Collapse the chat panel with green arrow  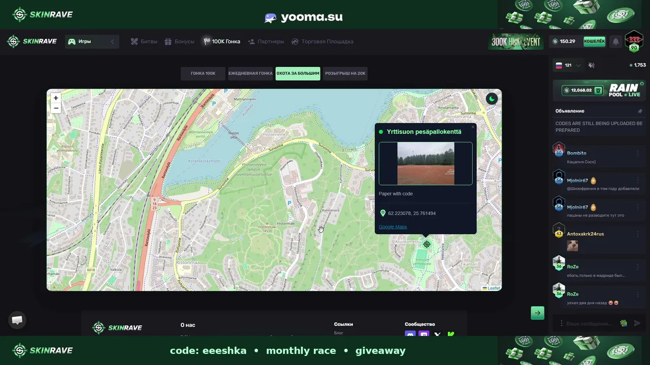click(537, 313)
